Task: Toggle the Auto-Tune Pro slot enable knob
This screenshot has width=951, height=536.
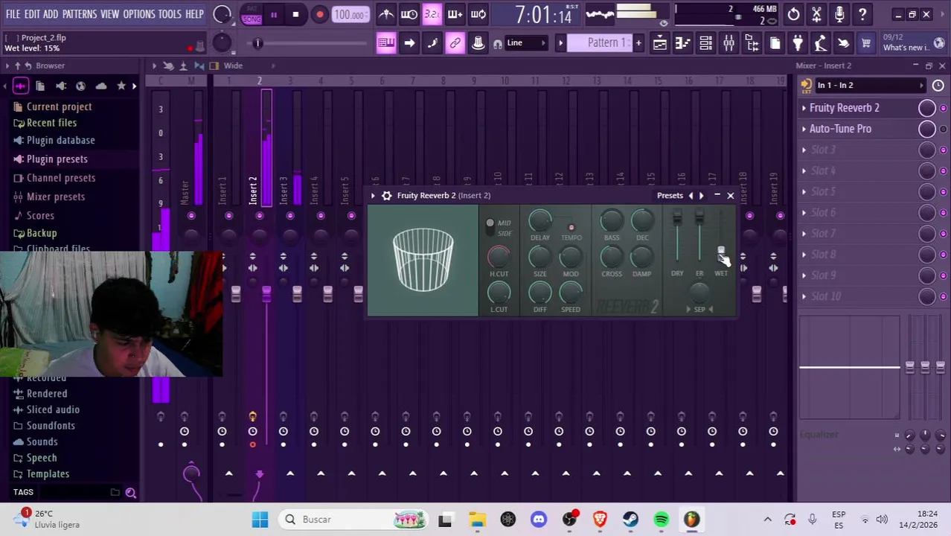Action: pos(926,130)
